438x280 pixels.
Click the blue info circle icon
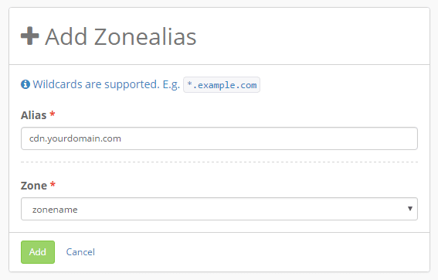click(x=25, y=84)
